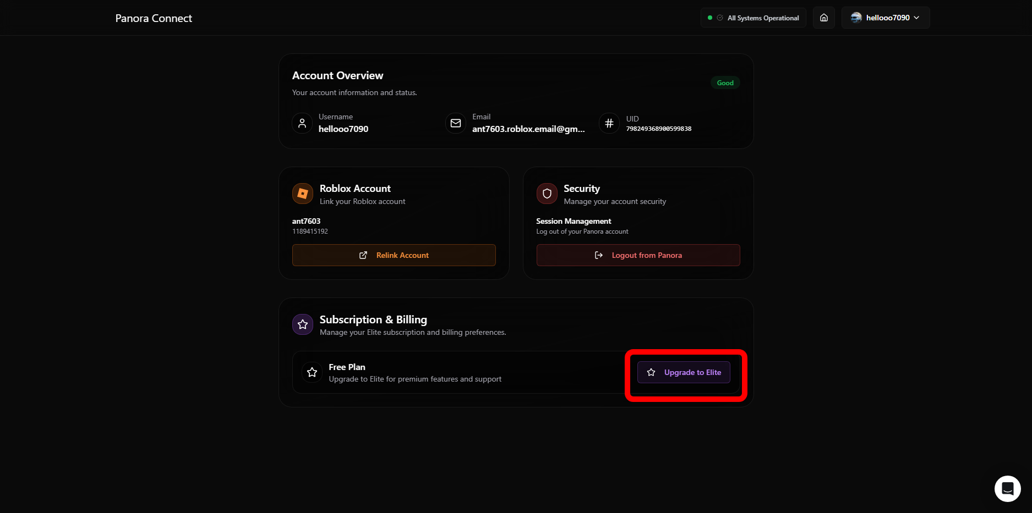Image resolution: width=1032 pixels, height=513 pixels.
Task: Click the Relink Account button
Action: (394, 255)
